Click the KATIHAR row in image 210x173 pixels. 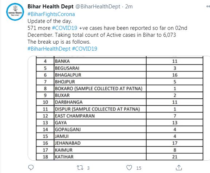(119, 157)
